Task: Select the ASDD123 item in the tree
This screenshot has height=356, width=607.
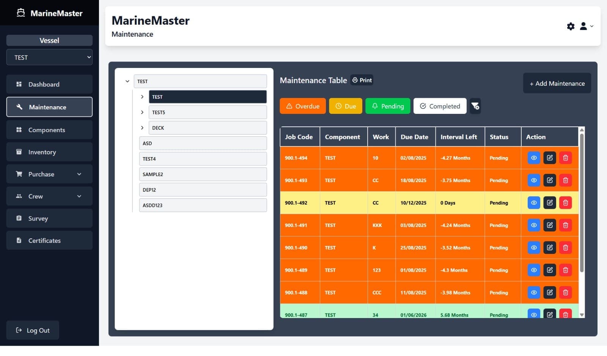Action: pyautogui.click(x=203, y=205)
